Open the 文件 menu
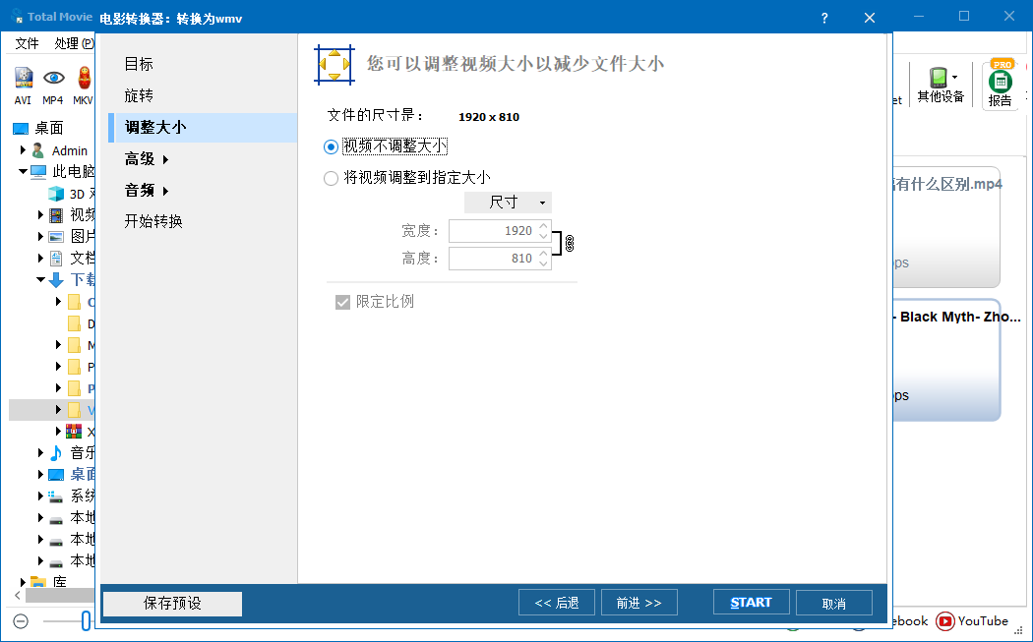 click(x=27, y=44)
